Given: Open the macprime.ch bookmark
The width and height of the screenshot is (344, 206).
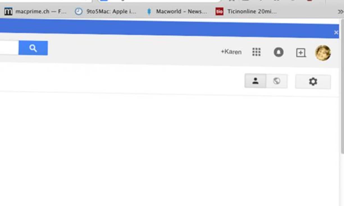Looking at the screenshot, I should [36, 11].
